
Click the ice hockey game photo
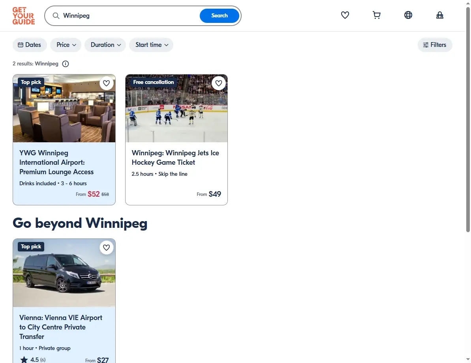176,108
